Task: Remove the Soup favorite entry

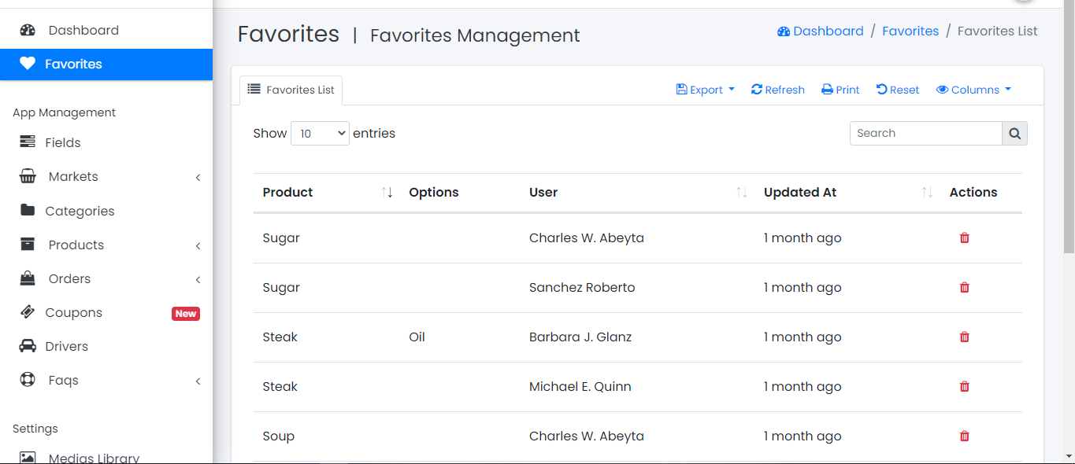Action: 964,436
